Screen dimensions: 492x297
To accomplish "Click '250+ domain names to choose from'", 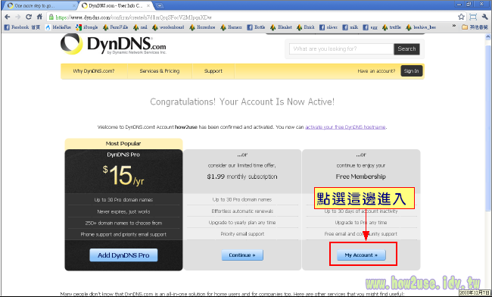I will [123, 223].
